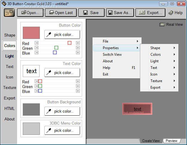This screenshot has height=145, width=187.
Task: Expand Light in Properties submenu
Action: coord(159,61)
